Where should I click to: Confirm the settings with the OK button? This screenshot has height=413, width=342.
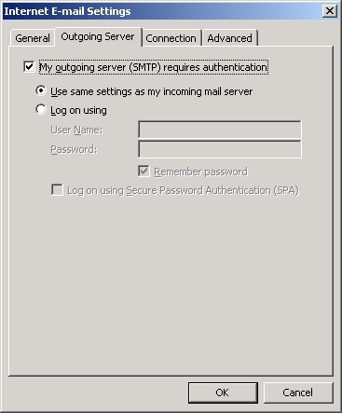(223, 392)
